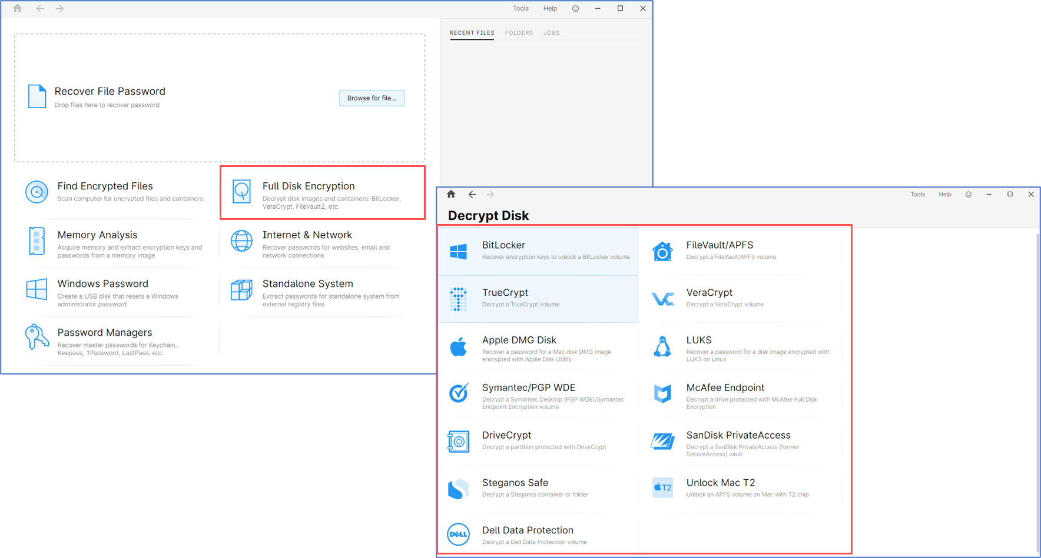Click the Recover File Password document icon
The image size is (1041, 558).
(x=37, y=96)
